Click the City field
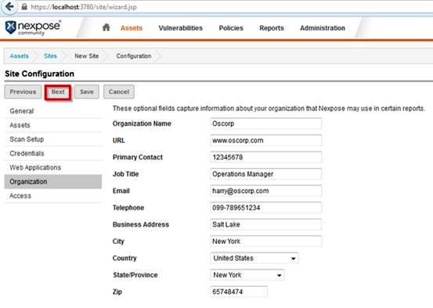The image size is (433, 308). tap(265, 242)
